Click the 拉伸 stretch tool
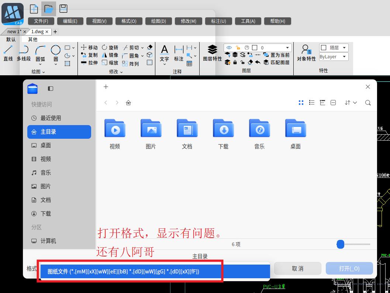 click(x=89, y=63)
